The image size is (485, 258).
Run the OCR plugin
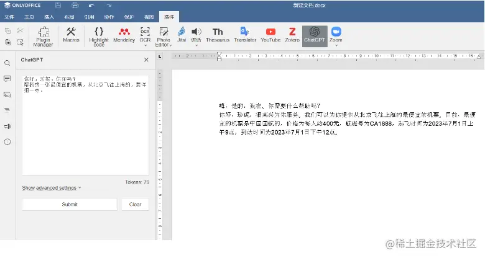coord(145,34)
